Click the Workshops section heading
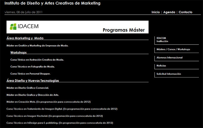The height and width of the screenshot is (128, 203). coord(18,53)
